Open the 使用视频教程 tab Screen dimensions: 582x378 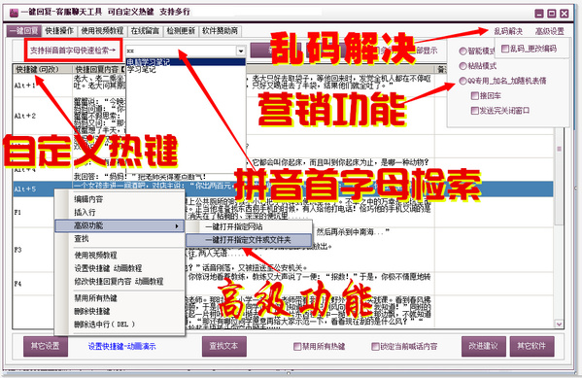tap(102, 31)
